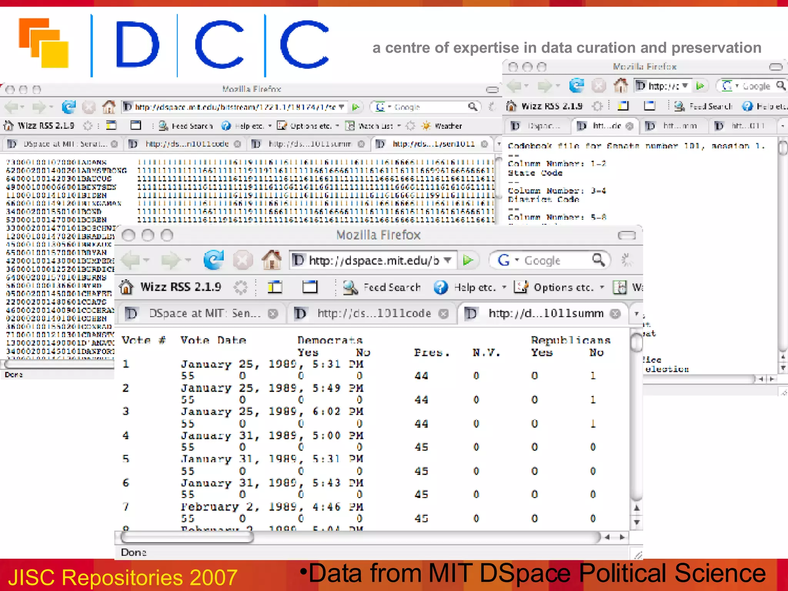Open URL history dropdown in front window
The image size is (788, 591).
tap(448, 260)
